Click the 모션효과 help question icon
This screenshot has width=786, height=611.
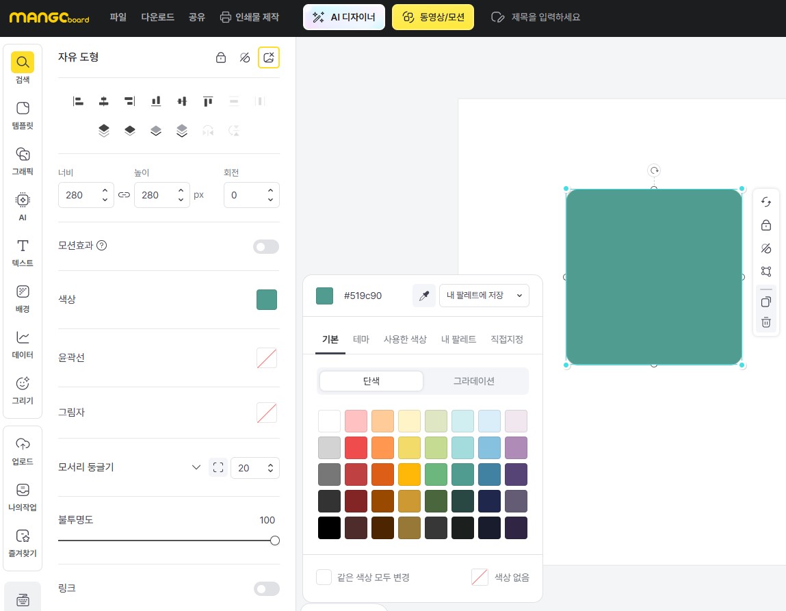(x=102, y=246)
